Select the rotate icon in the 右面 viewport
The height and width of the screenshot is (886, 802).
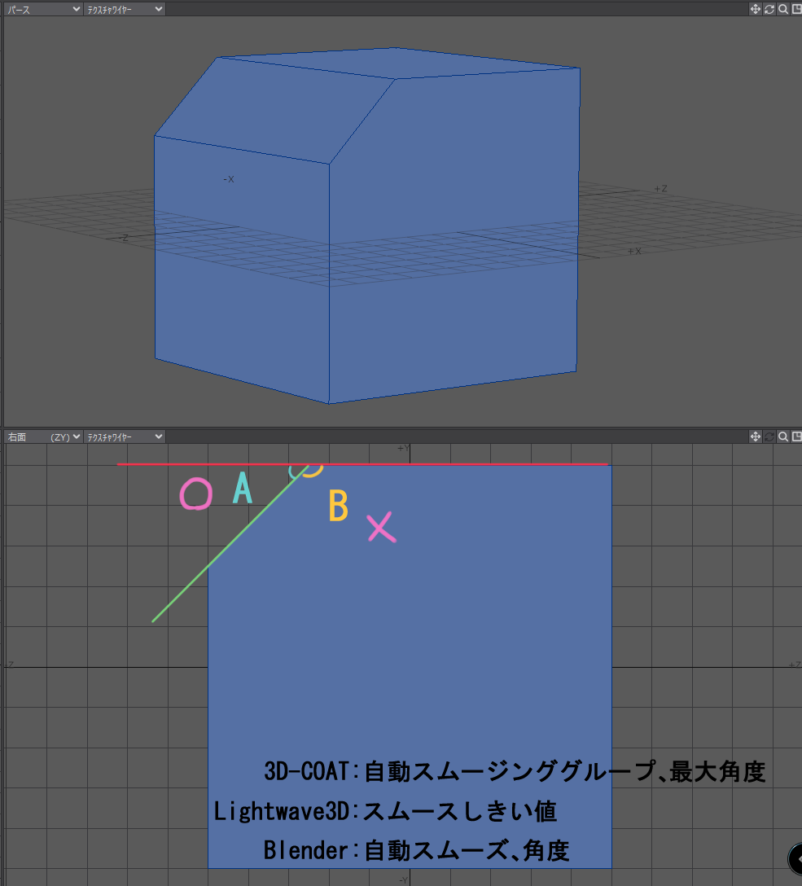point(769,436)
